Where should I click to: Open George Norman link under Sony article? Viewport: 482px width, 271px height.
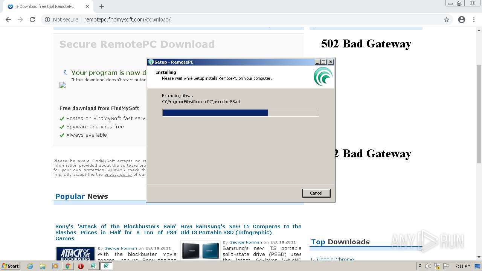[120, 248]
